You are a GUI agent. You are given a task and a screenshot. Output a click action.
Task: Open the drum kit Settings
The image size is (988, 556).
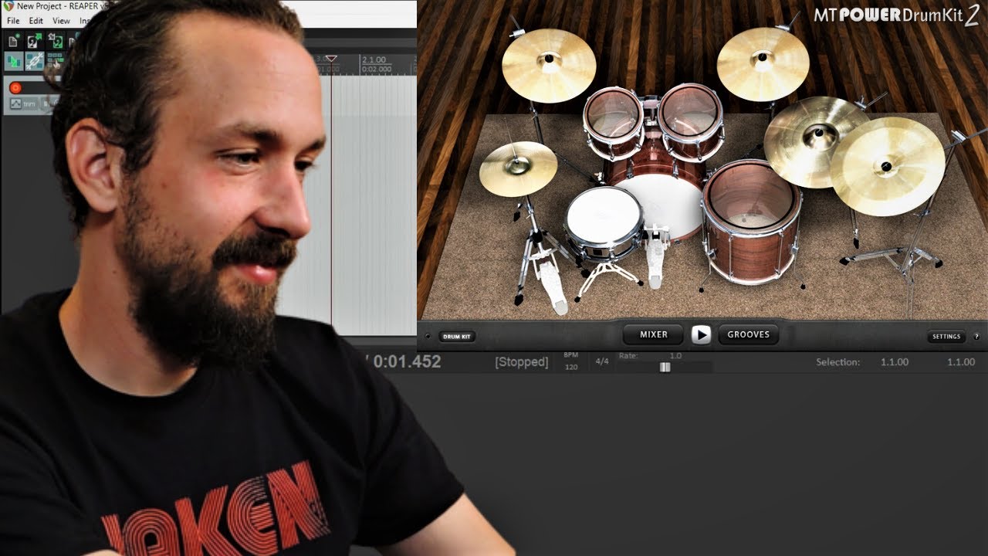(946, 337)
